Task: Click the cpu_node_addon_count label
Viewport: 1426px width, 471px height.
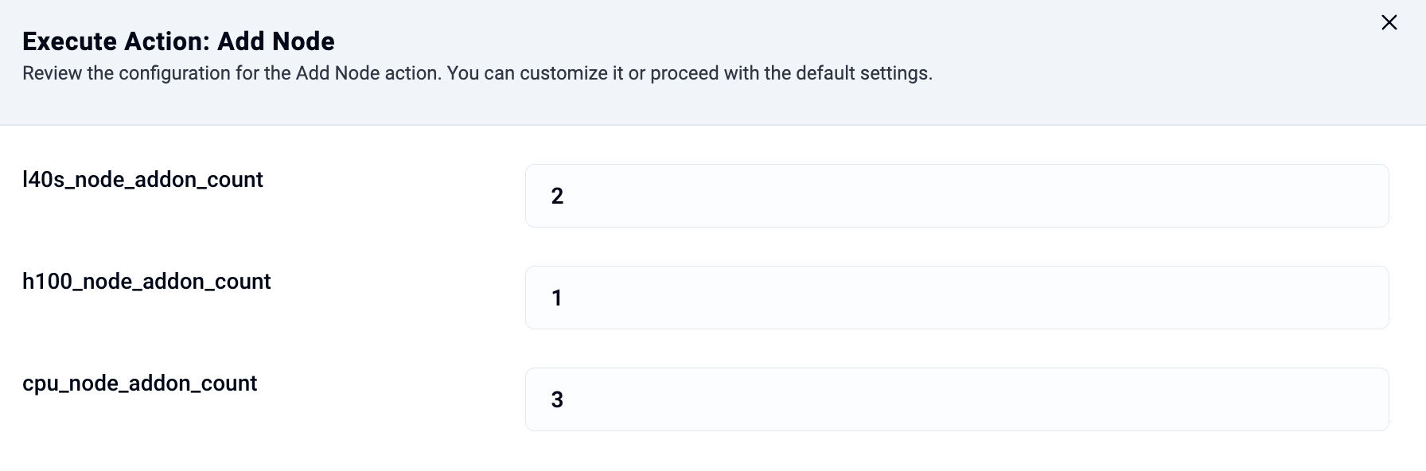Action: click(139, 383)
